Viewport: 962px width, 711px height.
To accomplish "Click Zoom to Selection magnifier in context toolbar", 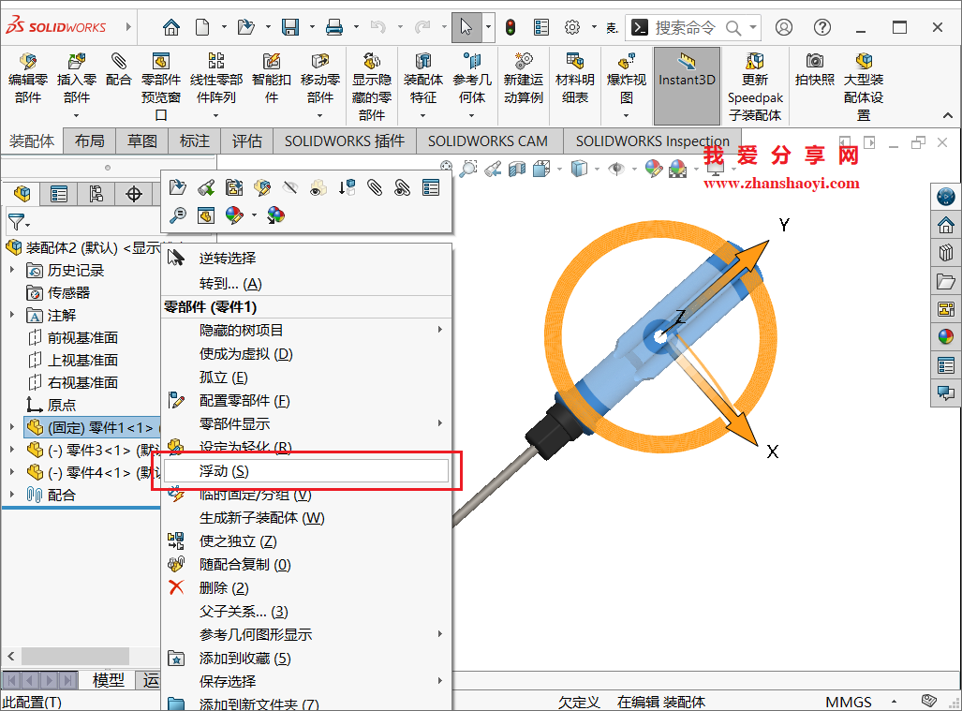I will click(x=177, y=215).
